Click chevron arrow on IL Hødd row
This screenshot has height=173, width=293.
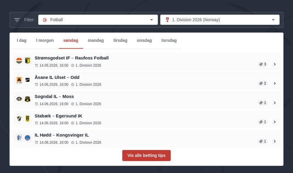(275, 141)
